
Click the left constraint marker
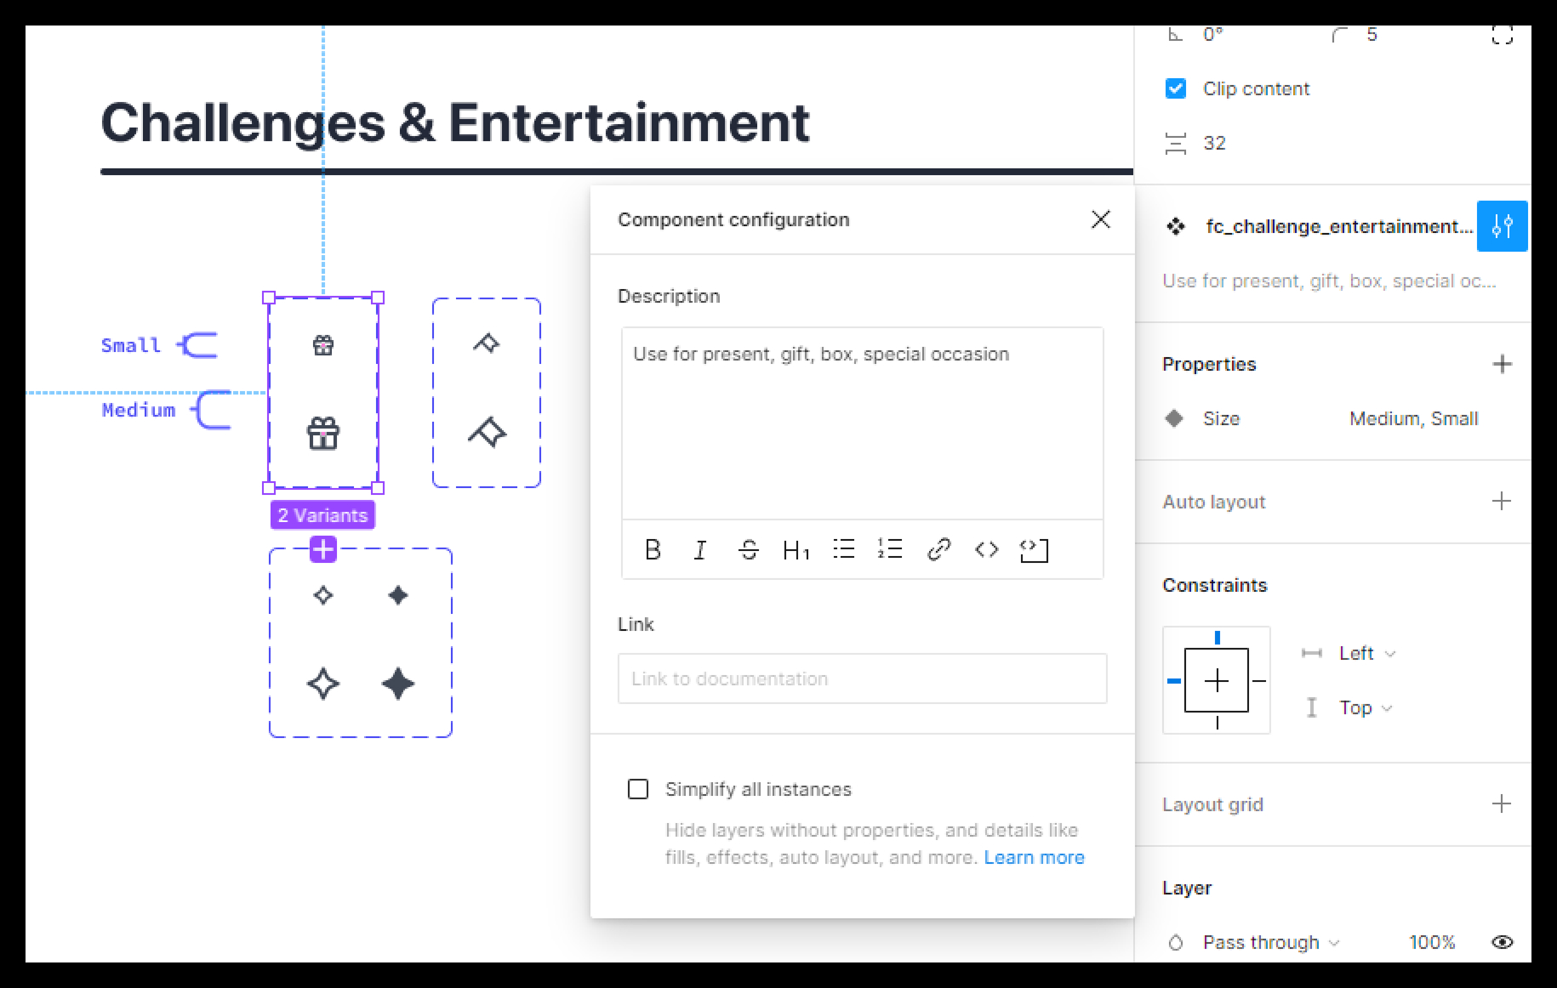pyautogui.click(x=1174, y=680)
